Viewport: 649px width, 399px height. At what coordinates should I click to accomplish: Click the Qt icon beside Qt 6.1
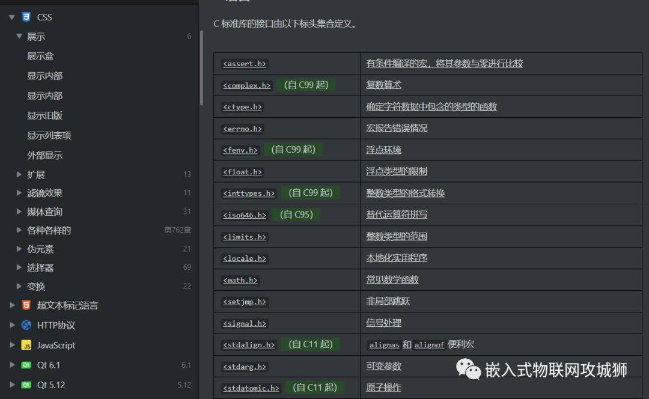25,365
